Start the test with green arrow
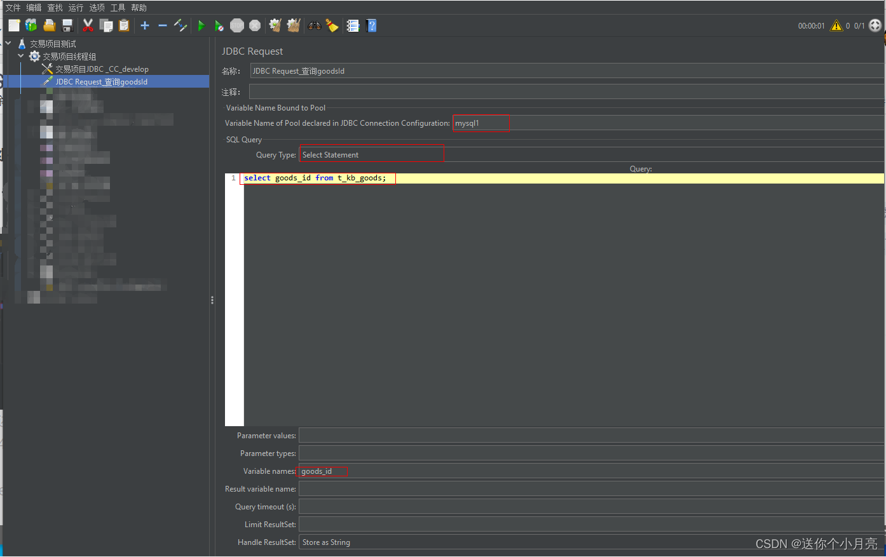This screenshot has height=557, width=886. (x=201, y=25)
